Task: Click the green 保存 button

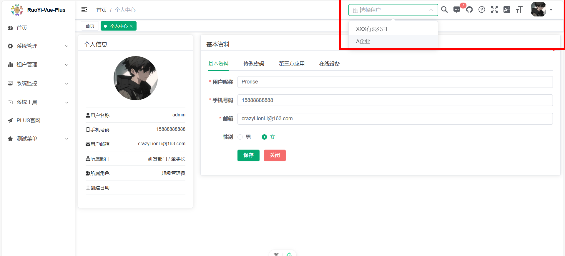Action: click(x=248, y=155)
